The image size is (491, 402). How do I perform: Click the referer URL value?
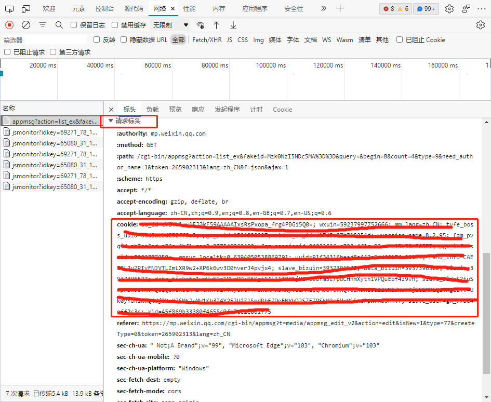pos(296,328)
